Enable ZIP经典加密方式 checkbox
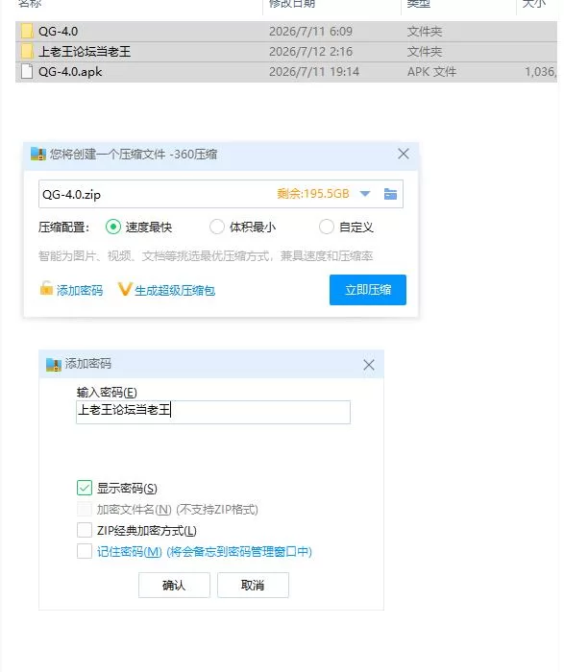The height and width of the screenshot is (672, 564). pos(85,530)
